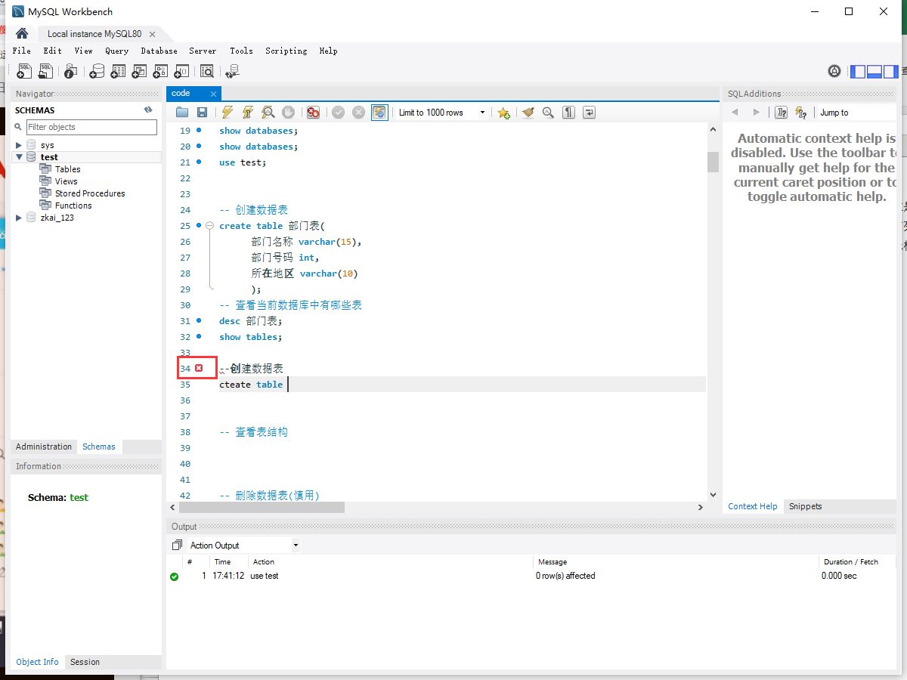Commit the transaction checkmark icon
The width and height of the screenshot is (907, 680).
[338, 113]
